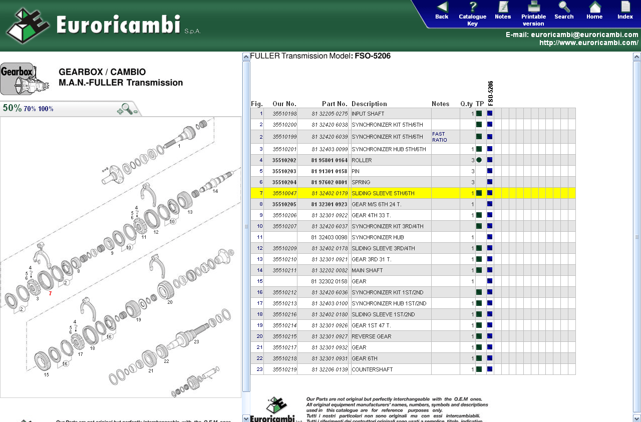Click the 'Our No.' column header
641x422 pixels.
point(284,104)
